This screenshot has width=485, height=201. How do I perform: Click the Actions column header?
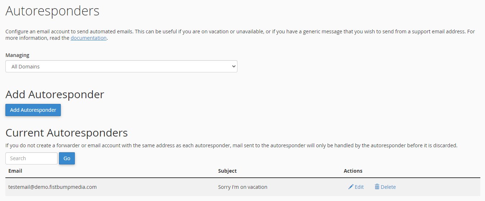[x=353, y=171]
